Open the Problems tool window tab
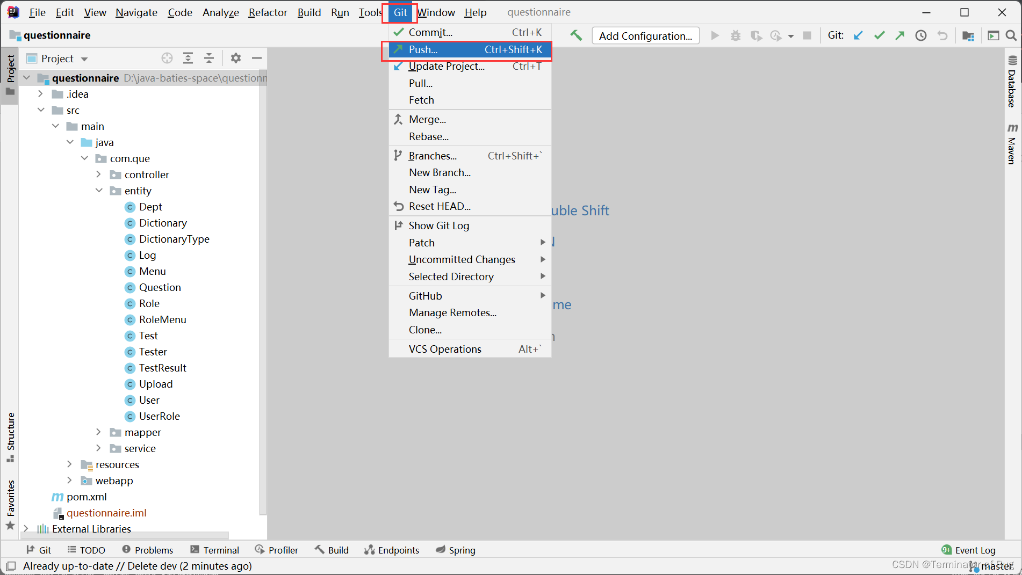The width and height of the screenshot is (1022, 575). pos(147,550)
